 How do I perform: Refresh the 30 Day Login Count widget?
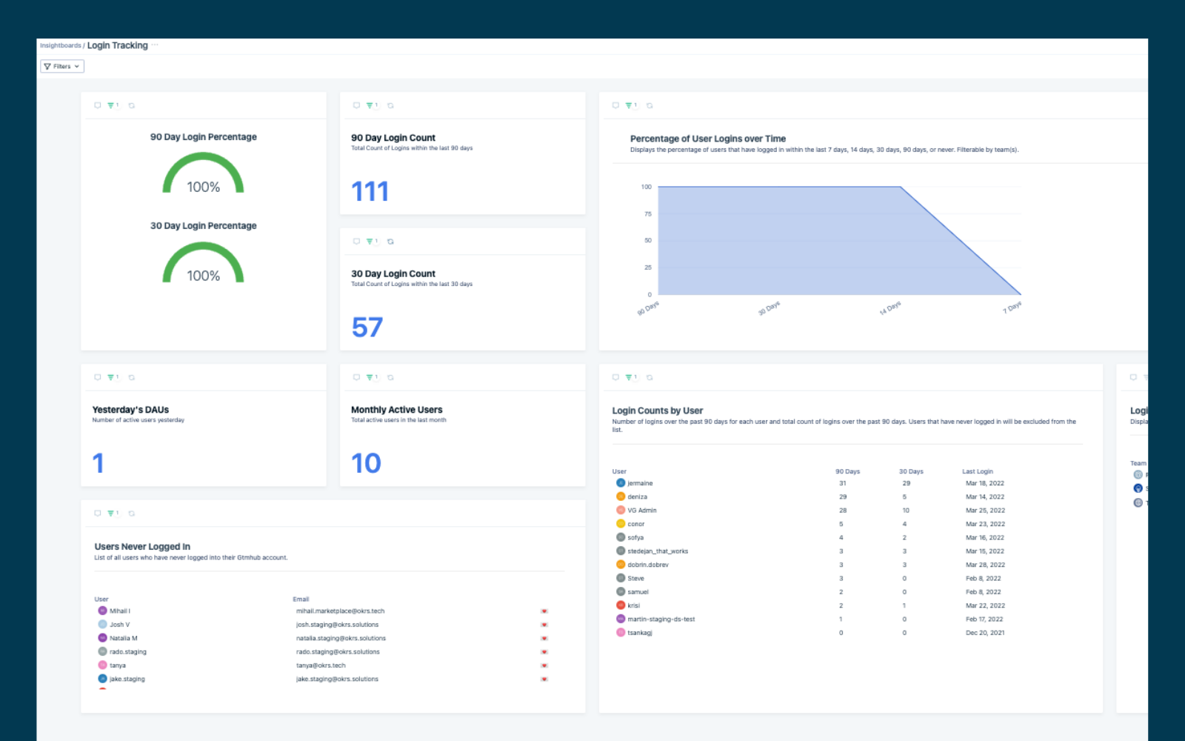click(390, 242)
